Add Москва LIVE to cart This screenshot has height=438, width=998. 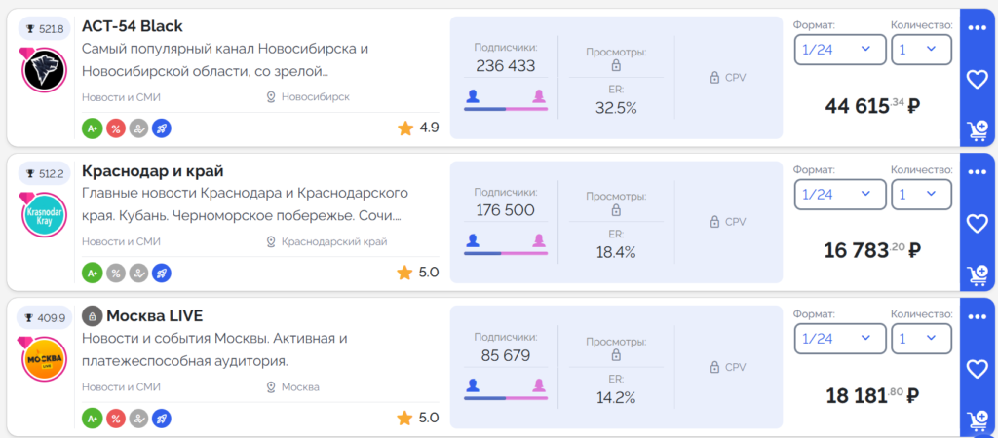pyautogui.click(x=977, y=420)
